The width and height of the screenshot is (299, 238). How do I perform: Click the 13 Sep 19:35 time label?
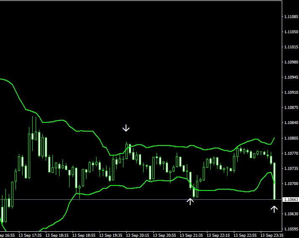click(x=110, y=235)
